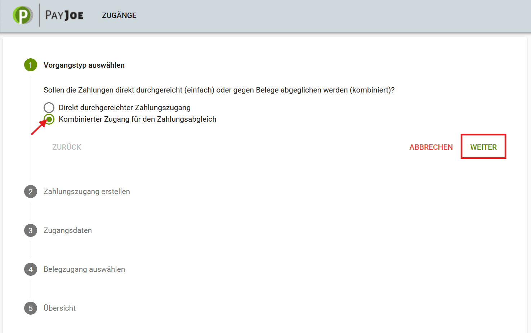The width and height of the screenshot is (531, 333).
Task: Click the "Vorgangstyp auswählen" heading
Action: [84, 65]
